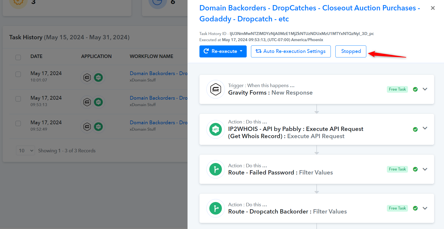Click Free Task badge on Dropcatch Backorder route
This screenshot has width=444, height=229.
397,208
